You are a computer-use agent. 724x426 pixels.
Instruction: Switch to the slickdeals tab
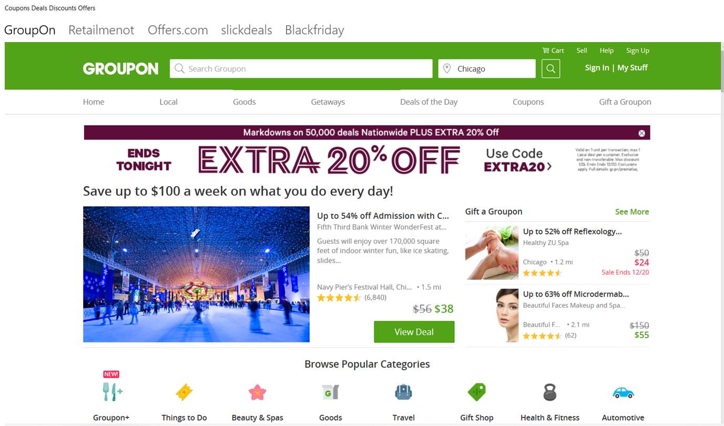tap(247, 30)
